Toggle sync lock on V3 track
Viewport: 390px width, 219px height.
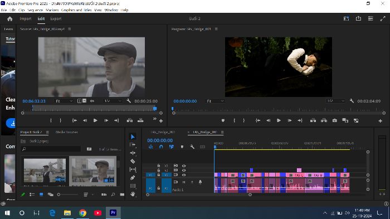coord(175,166)
